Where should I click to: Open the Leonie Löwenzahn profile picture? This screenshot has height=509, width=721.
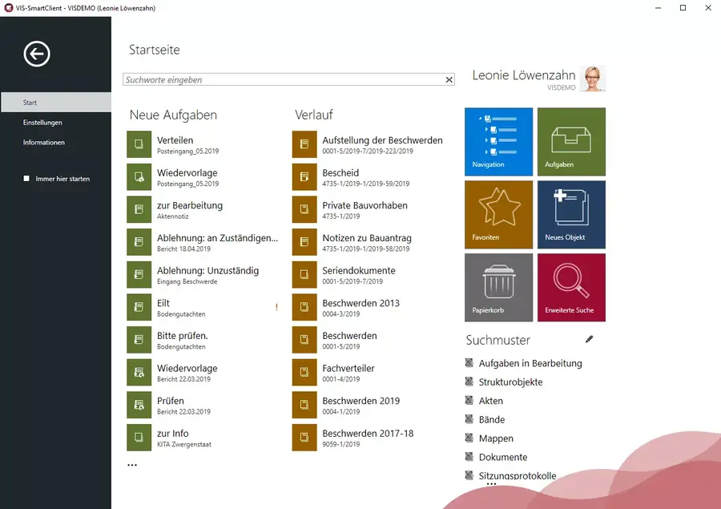pyautogui.click(x=593, y=79)
